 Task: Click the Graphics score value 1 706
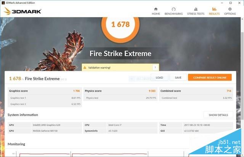(77, 91)
